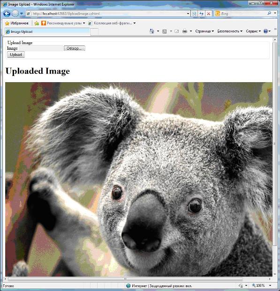Screen dimensions: 280x291
Task: Open the Страница menu dropdown
Action: pos(204,31)
